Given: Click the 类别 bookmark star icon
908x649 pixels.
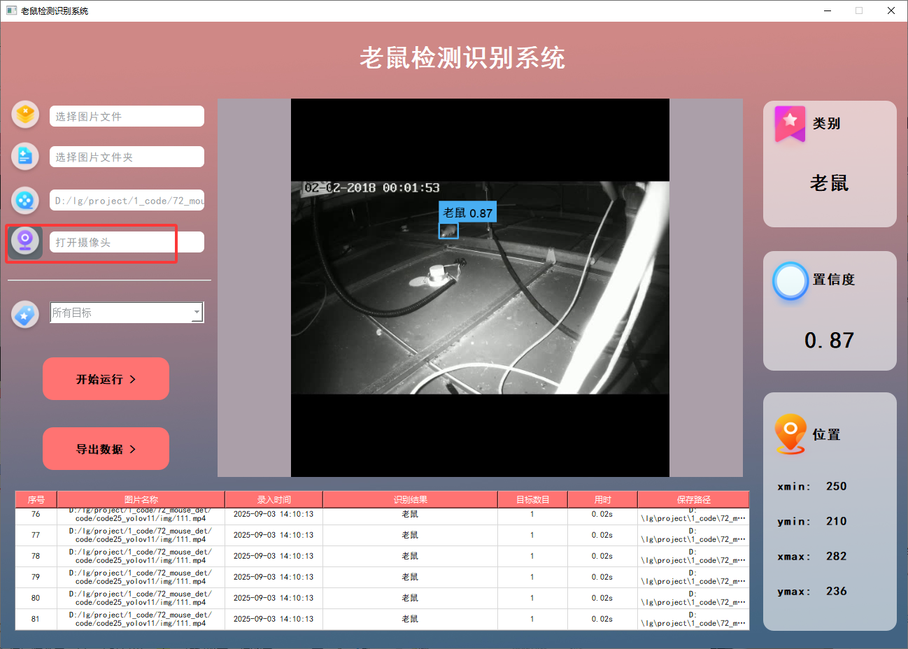Looking at the screenshot, I should pyautogui.click(x=790, y=124).
